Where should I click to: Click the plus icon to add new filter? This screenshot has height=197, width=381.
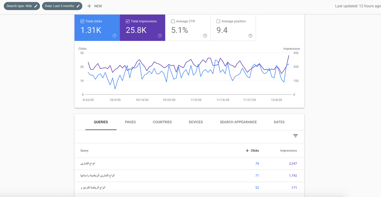tap(89, 6)
